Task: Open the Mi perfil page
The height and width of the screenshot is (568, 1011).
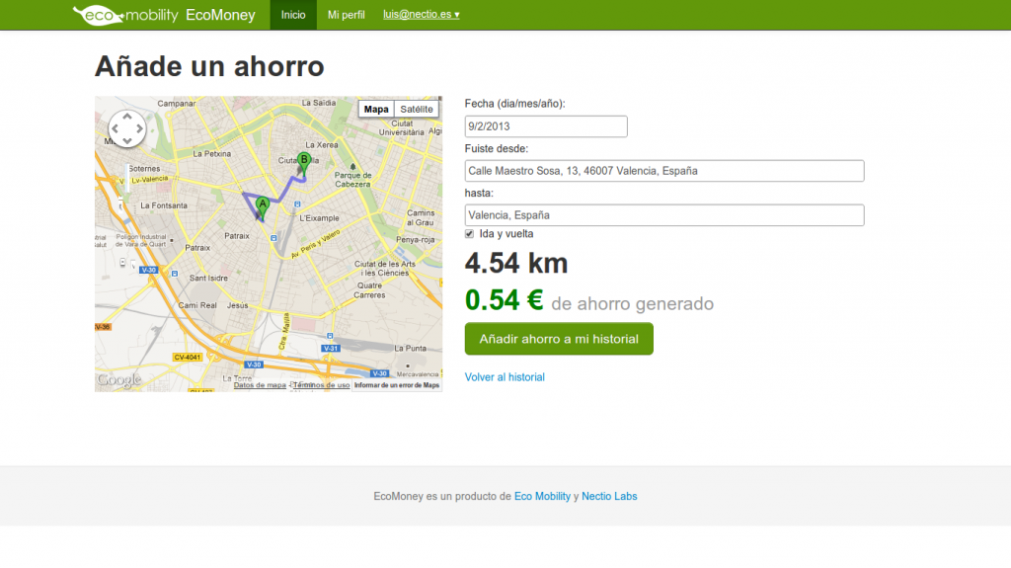Action: (x=347, y=15)
